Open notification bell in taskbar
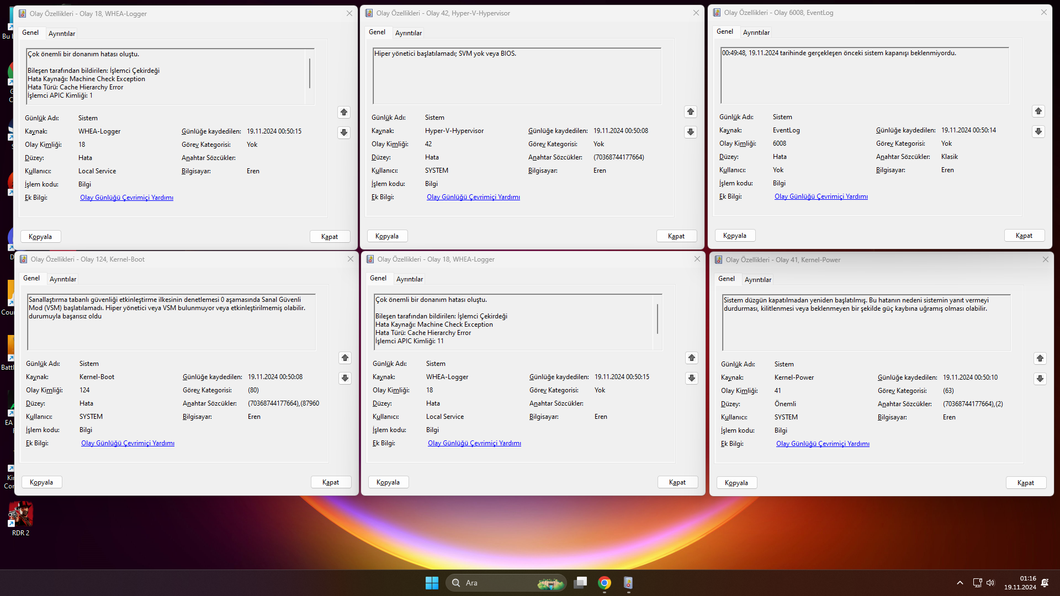This screenshot has height=596, width=1060. click(1045, 583)
